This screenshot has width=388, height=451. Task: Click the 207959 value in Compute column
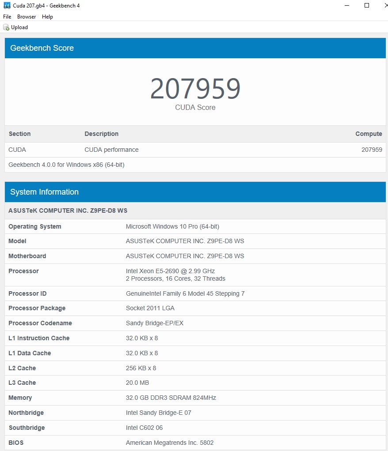[x=372, y=150]
